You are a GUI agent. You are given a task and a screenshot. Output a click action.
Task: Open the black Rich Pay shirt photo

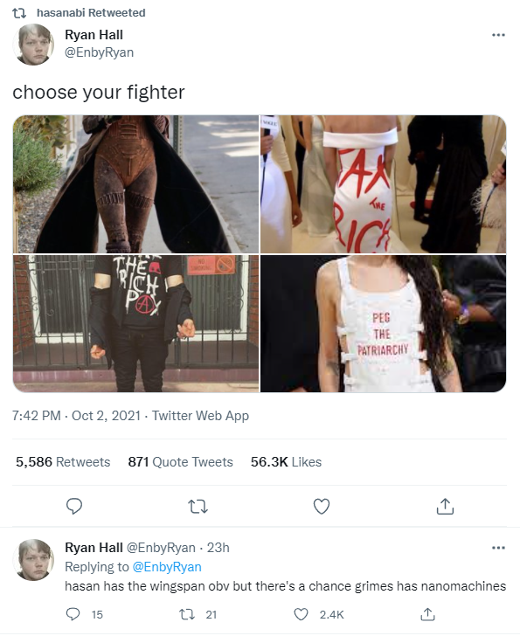pos(135,323)
